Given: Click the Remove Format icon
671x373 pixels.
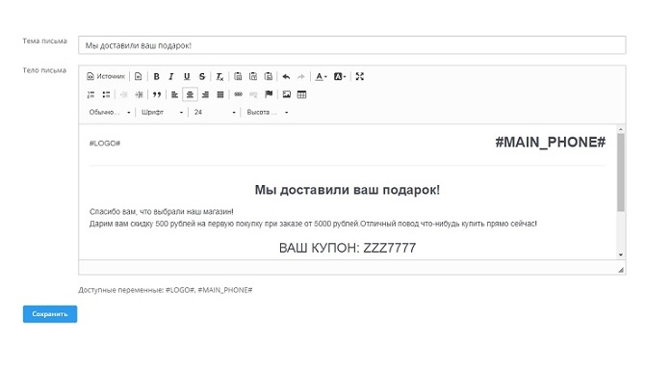Looking at the screenshot, I should tap(219, 77).
